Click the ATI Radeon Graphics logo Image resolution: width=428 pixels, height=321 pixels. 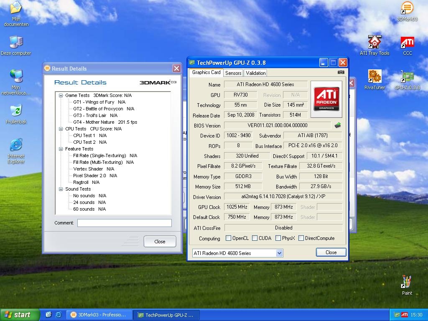tap(326, 99)
